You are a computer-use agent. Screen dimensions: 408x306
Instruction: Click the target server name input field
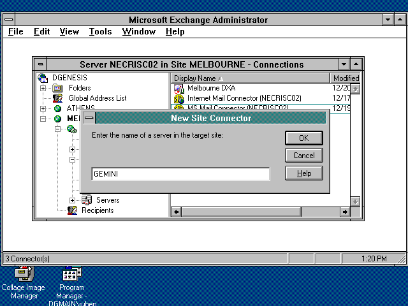point(180,174)
